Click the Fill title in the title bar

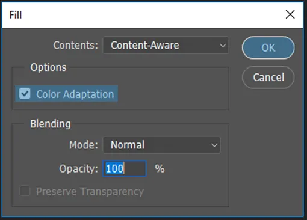(16, 15)
